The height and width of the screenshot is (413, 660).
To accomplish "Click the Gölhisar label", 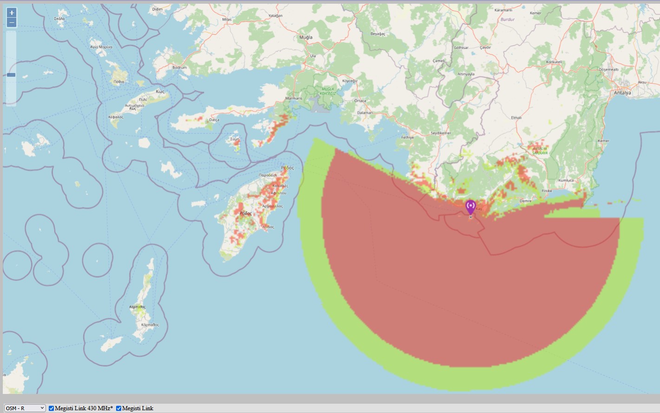I will pos(461,47).
